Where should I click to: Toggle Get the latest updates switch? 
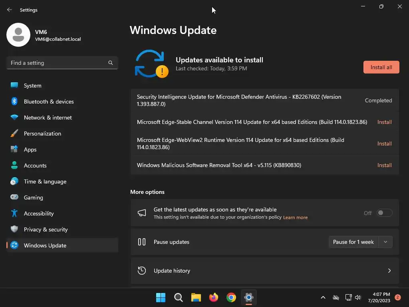[385, 213]
